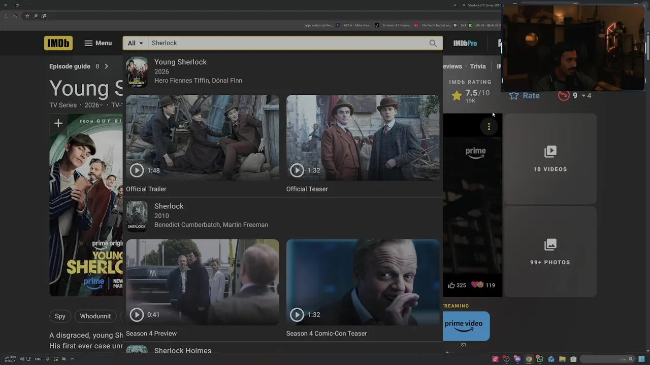650x365 pixels.
Task: Select the Sherlock 2010 suggestion
Action: 283,216
